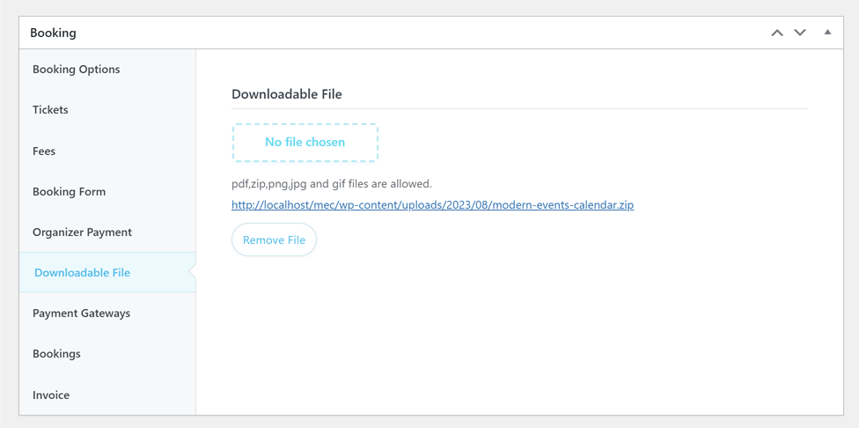Select the Downloadable File tab
Image resolution: width=859 pixels, height=428 pixels.
coord(82,273)
